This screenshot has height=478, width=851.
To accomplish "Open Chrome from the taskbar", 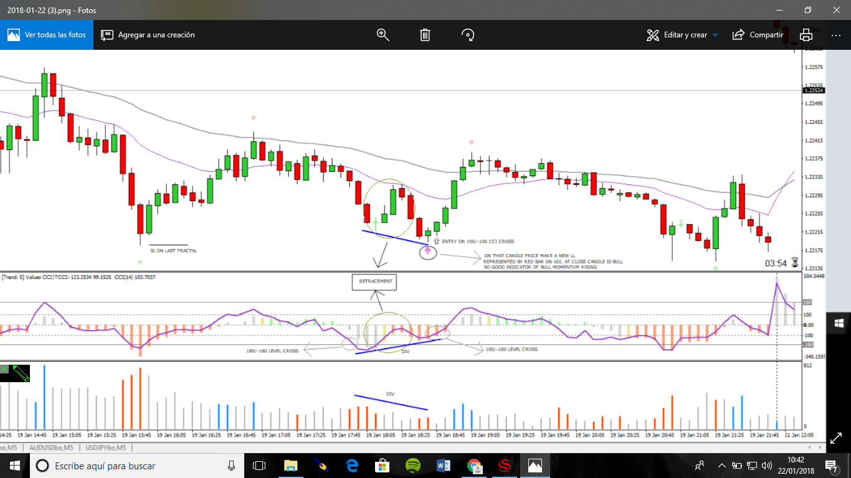I will coord(474,465).
